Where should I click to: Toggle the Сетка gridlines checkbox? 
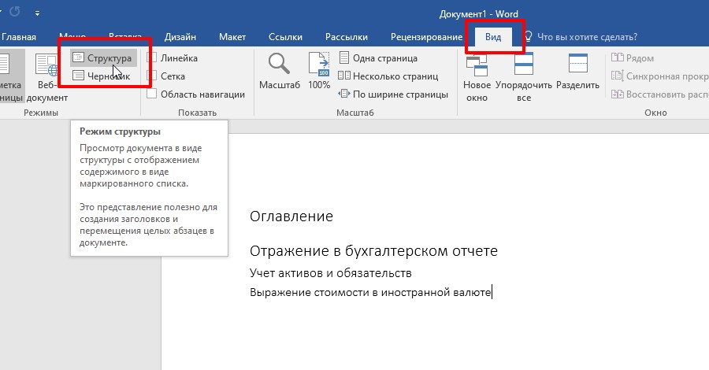(x=151, y=76)
